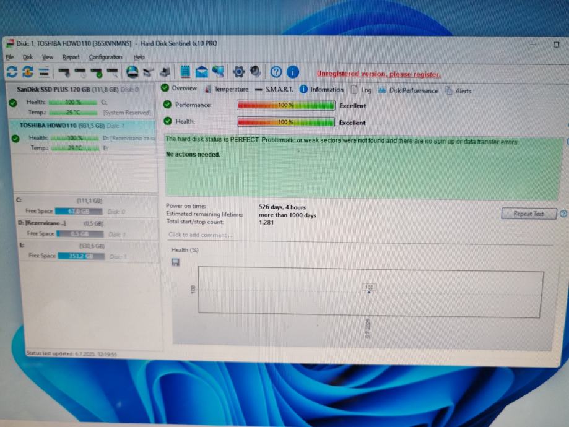569x427 pixels.
Task: Click the D: free space 0,5 GB bar
Action: click(80, 234)
